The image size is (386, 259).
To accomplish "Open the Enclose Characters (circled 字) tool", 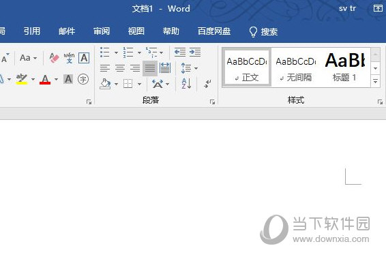I will pyautogui.click(x=83, y=79).
